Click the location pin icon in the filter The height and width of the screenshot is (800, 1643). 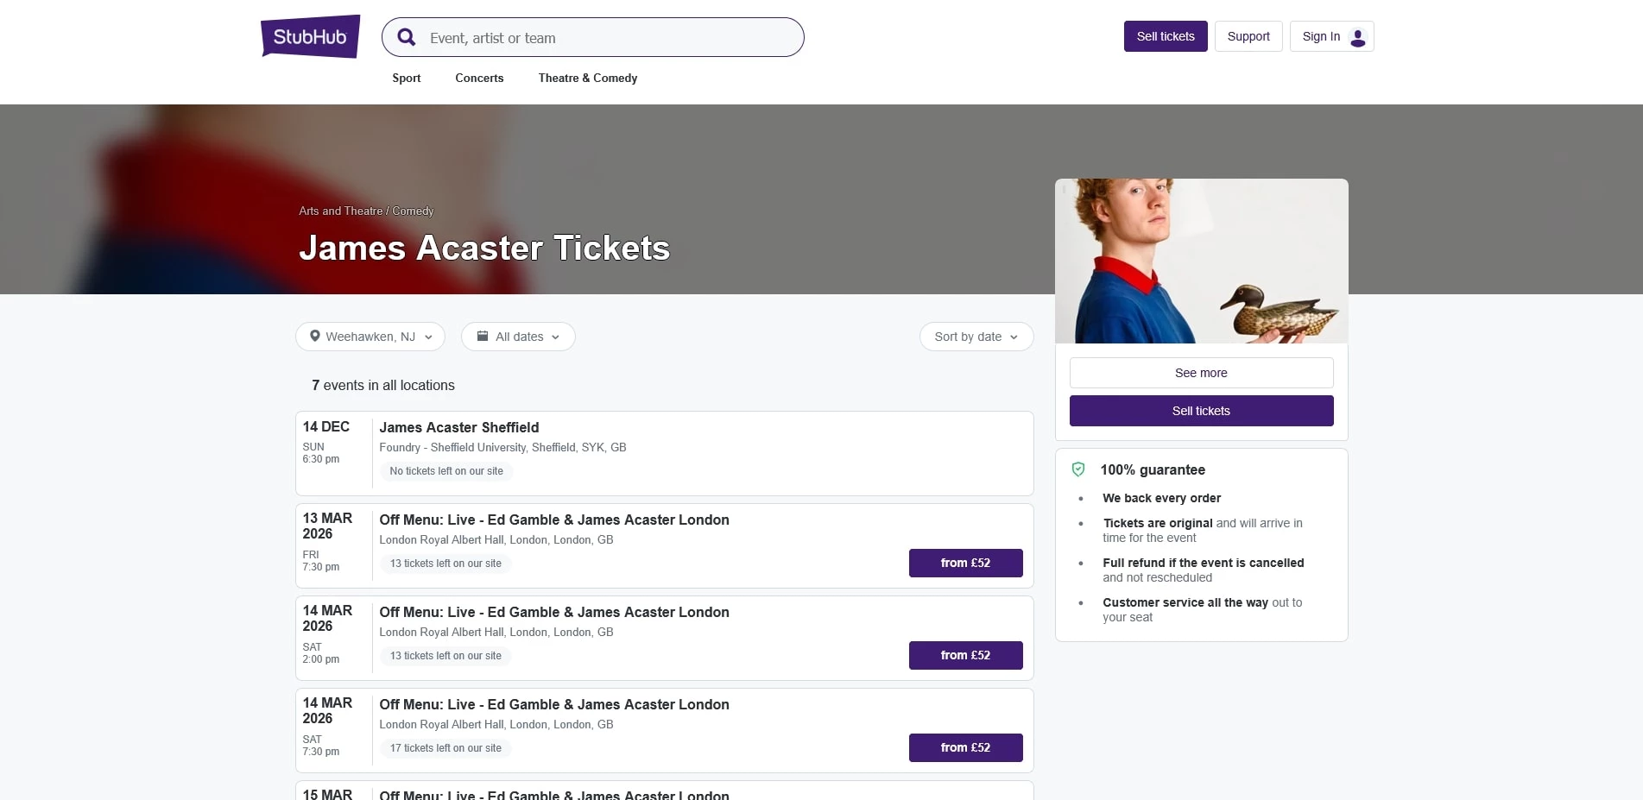pos(316,337)
